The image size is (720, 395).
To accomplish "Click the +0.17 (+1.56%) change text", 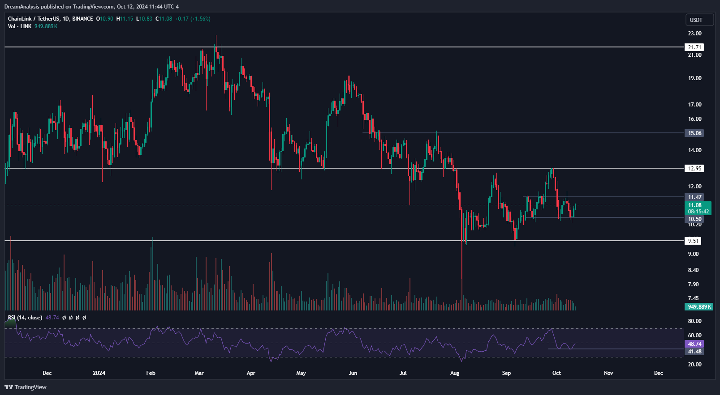I will tap(193, 19).
